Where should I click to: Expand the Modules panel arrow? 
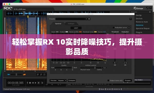150,12
